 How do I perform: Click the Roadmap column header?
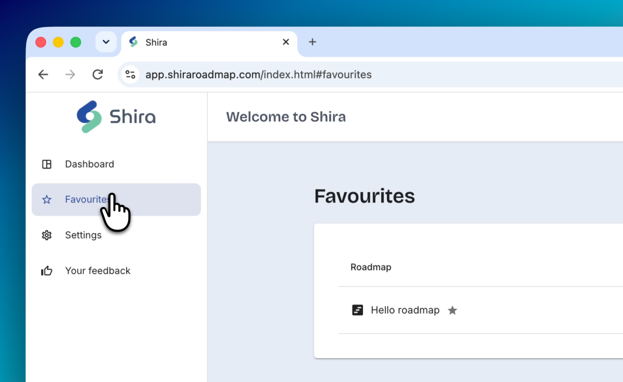click(x=371, y=267)
